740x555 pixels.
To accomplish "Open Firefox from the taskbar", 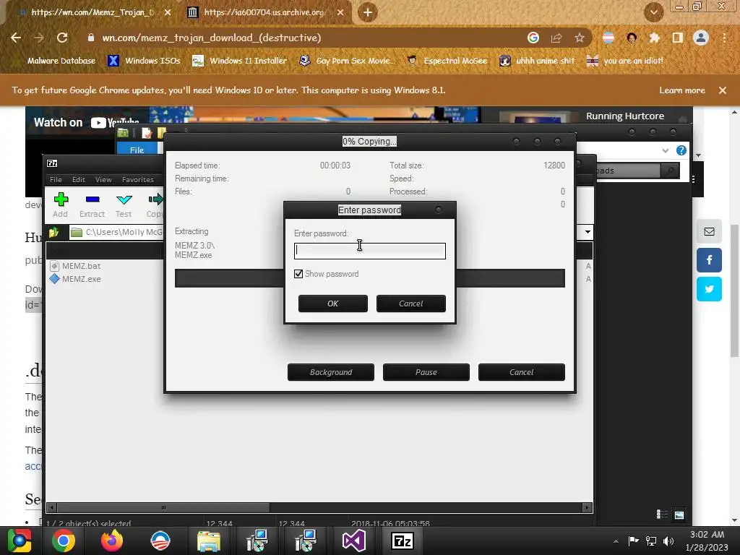I will tap(112, 541).
